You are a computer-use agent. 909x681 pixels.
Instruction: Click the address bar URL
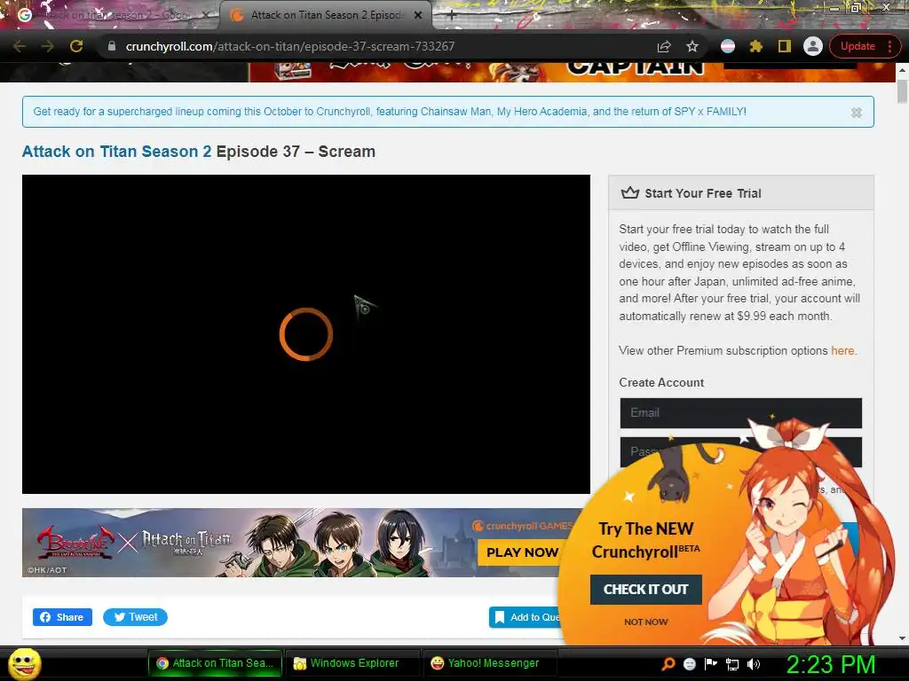pyautogui.click(x=290, y=46)
